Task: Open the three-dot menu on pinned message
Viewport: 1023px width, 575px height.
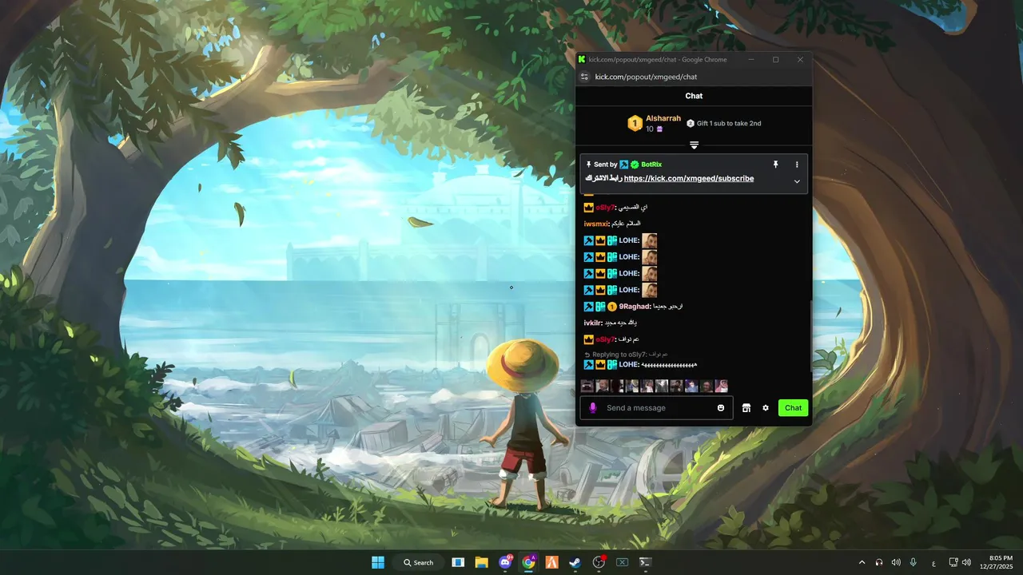Action: coord(797,165)
